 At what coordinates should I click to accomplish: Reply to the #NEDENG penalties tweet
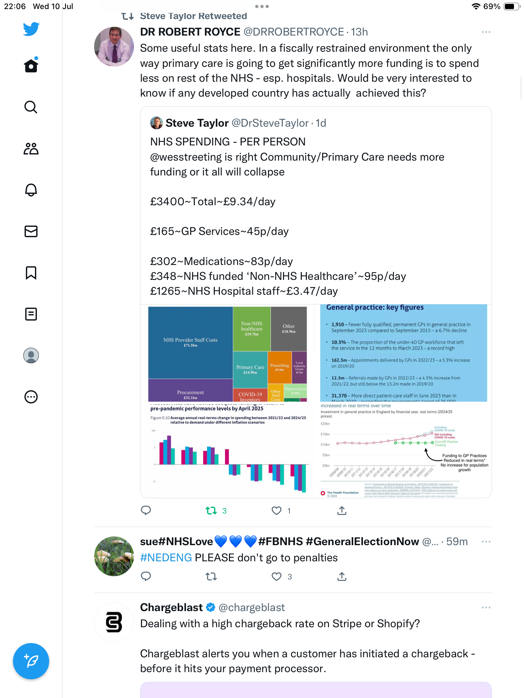[146, 576]
